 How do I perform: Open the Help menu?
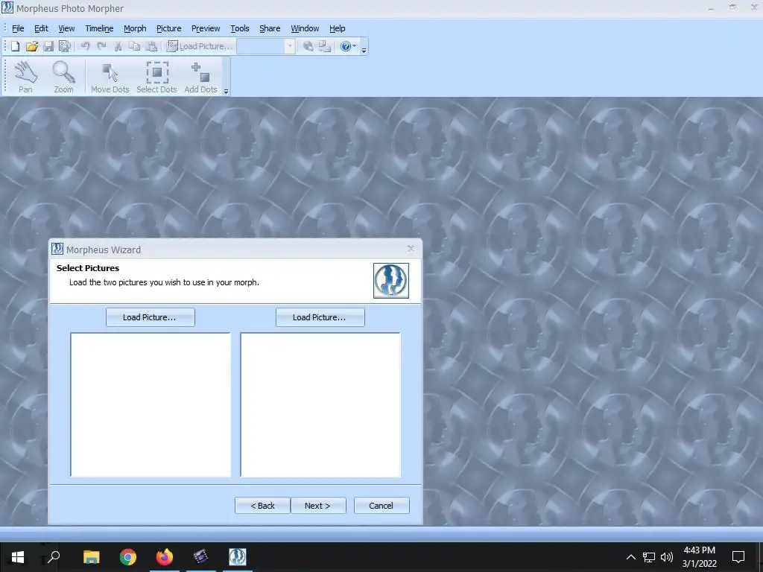(338, 28)
